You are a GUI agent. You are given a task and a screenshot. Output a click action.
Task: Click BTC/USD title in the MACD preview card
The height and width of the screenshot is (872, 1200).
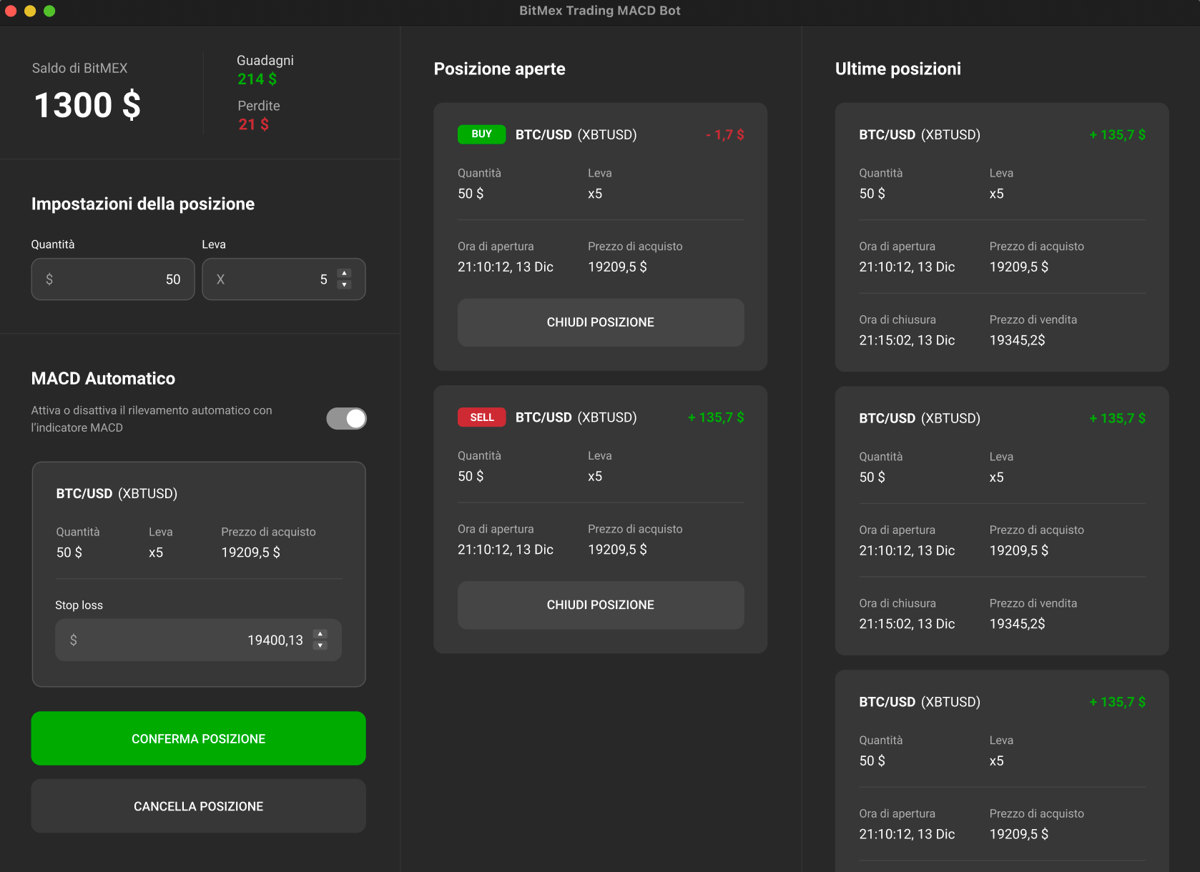[84, 493]
